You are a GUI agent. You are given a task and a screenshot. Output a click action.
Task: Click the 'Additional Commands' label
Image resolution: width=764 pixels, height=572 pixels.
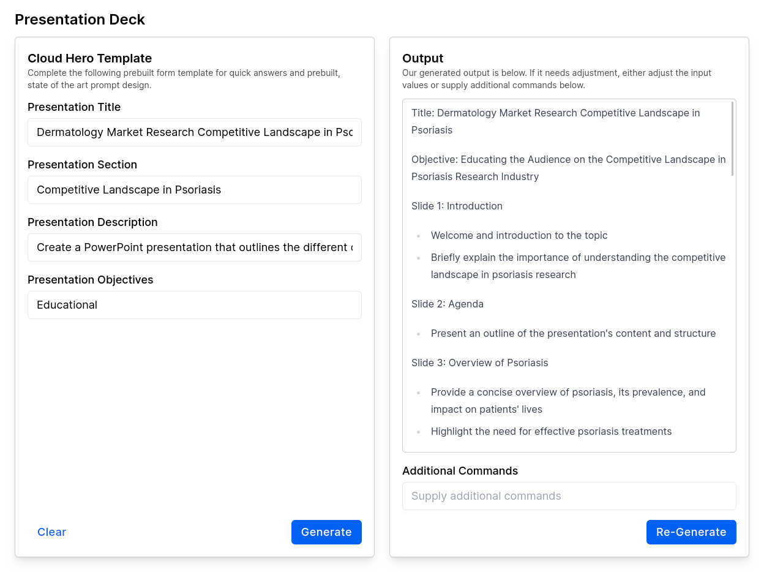(x=460, y=471)
